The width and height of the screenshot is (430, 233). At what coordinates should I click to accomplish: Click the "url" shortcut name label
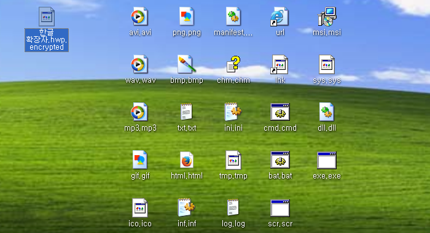[280, 32]
